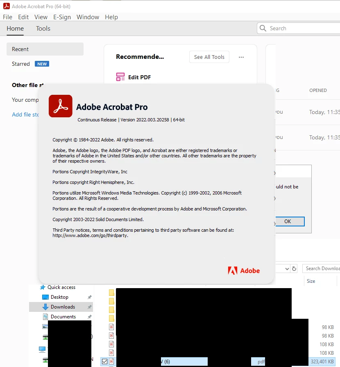Select Recent in Acrobat sidebar

click(45, 49)
